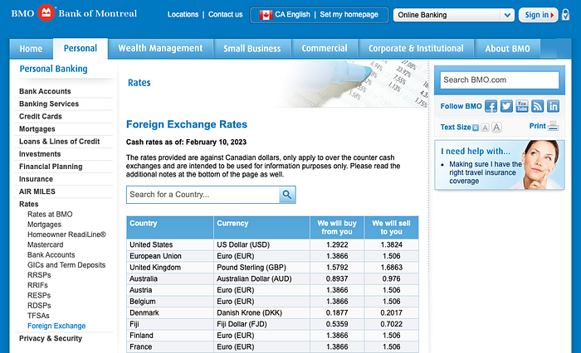Open the Wealth Management tab
Image resolution: width=581 pixels, height=353 pixels.
click(160, 49)
